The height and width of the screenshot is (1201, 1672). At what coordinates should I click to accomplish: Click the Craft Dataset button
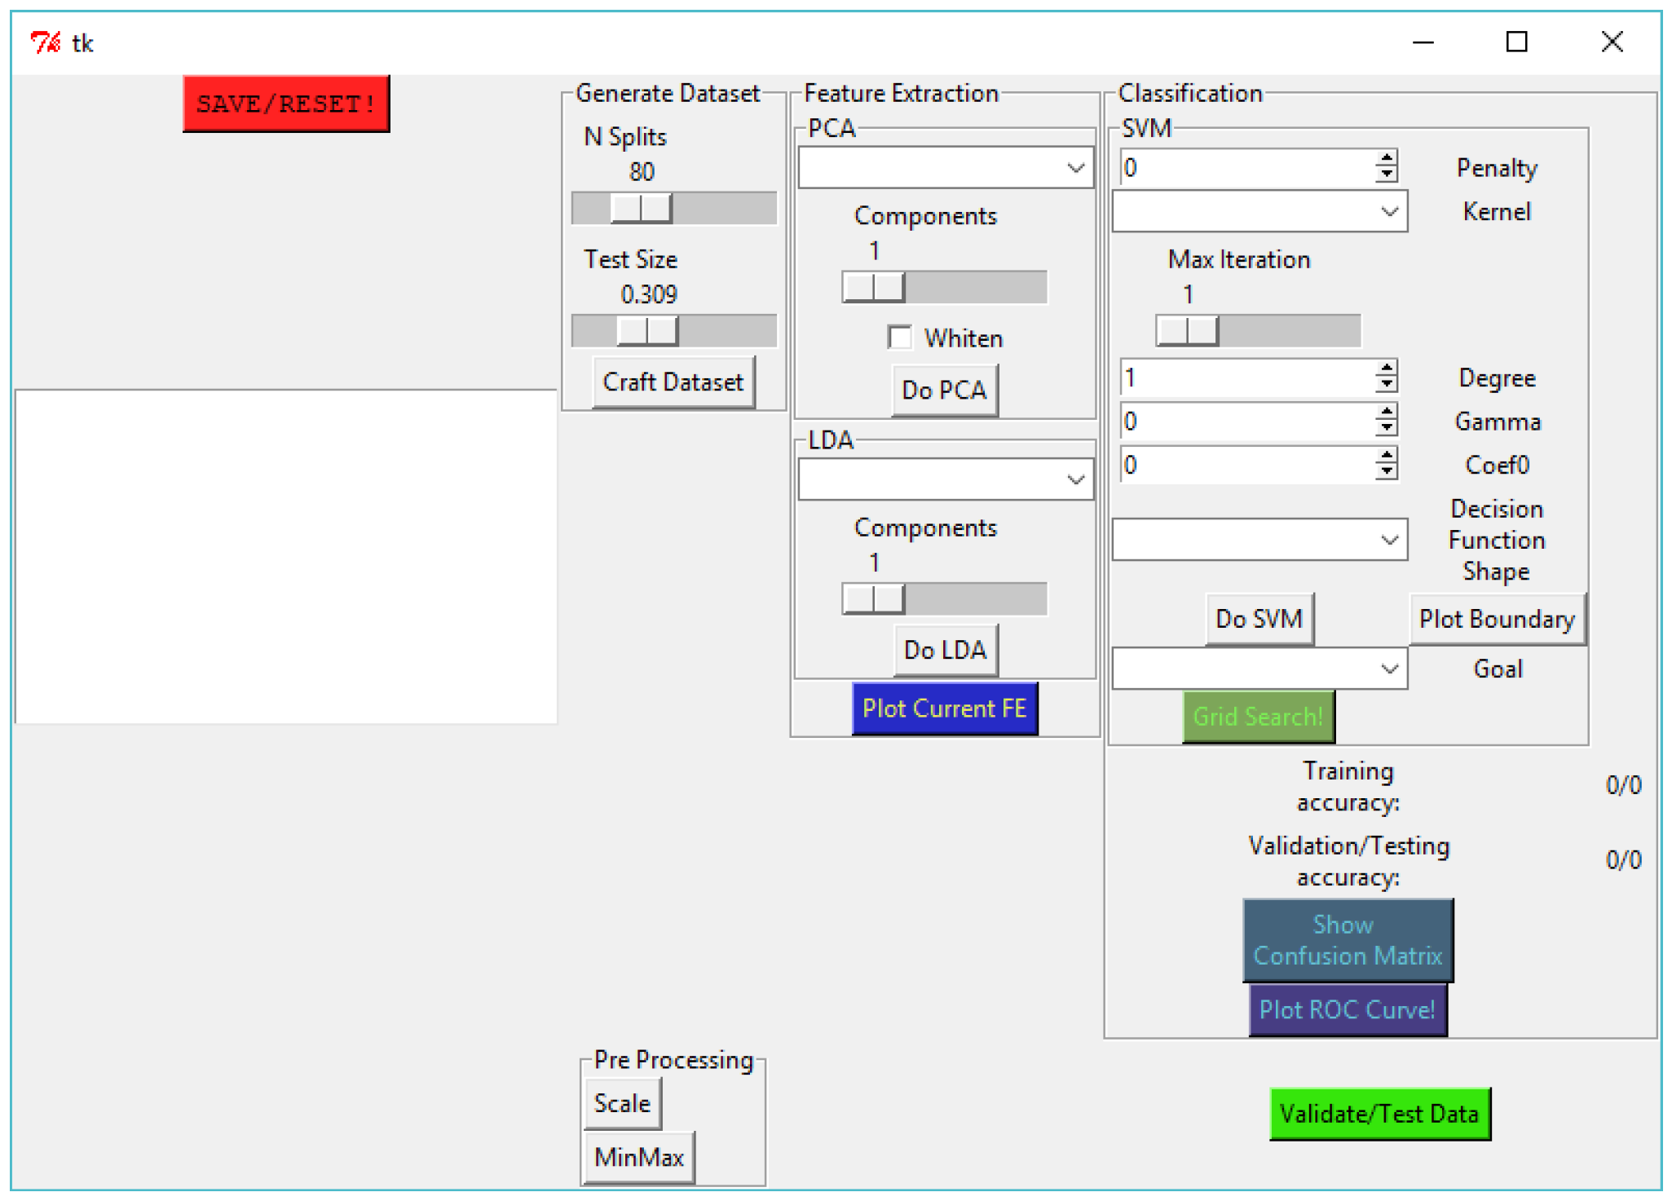[673, 382]
